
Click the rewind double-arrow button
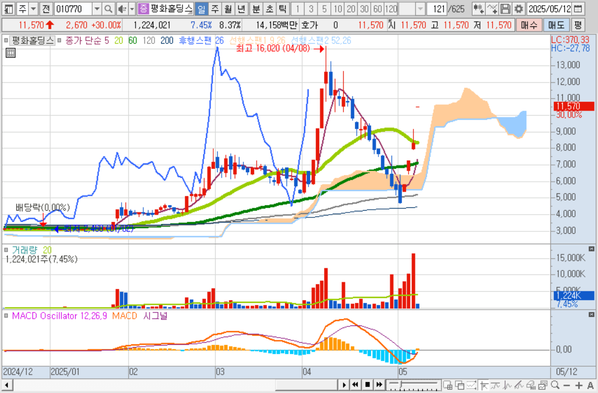click(x=355, y=385)
